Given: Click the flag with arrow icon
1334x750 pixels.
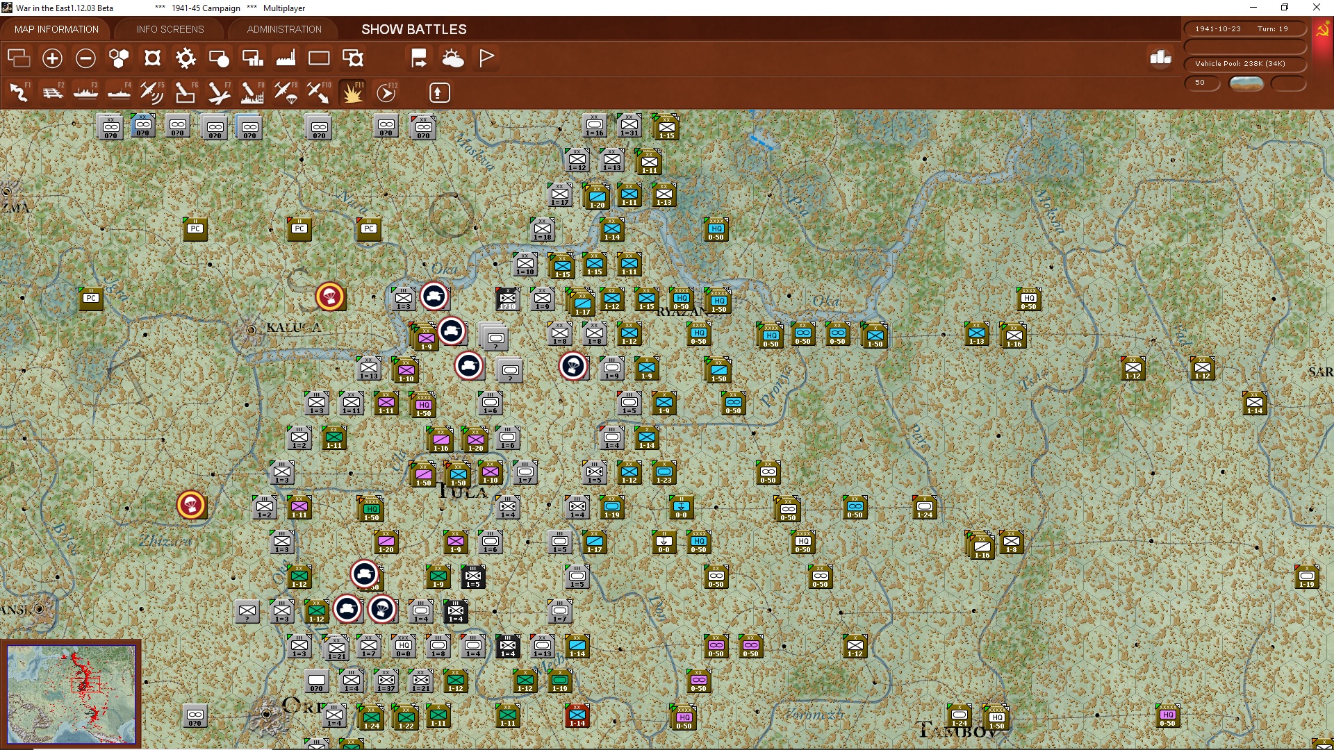Looking at the screenshot, I should pyautogui.click(x=419, y=58).
